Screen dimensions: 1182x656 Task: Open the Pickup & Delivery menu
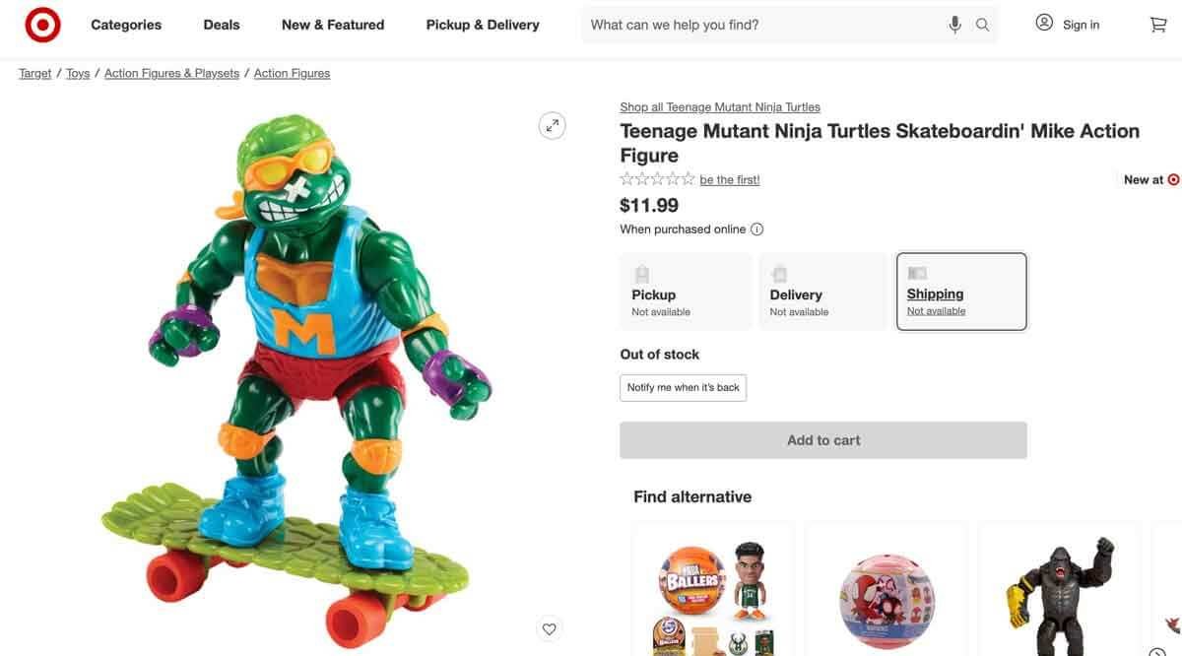coord(482,23)
